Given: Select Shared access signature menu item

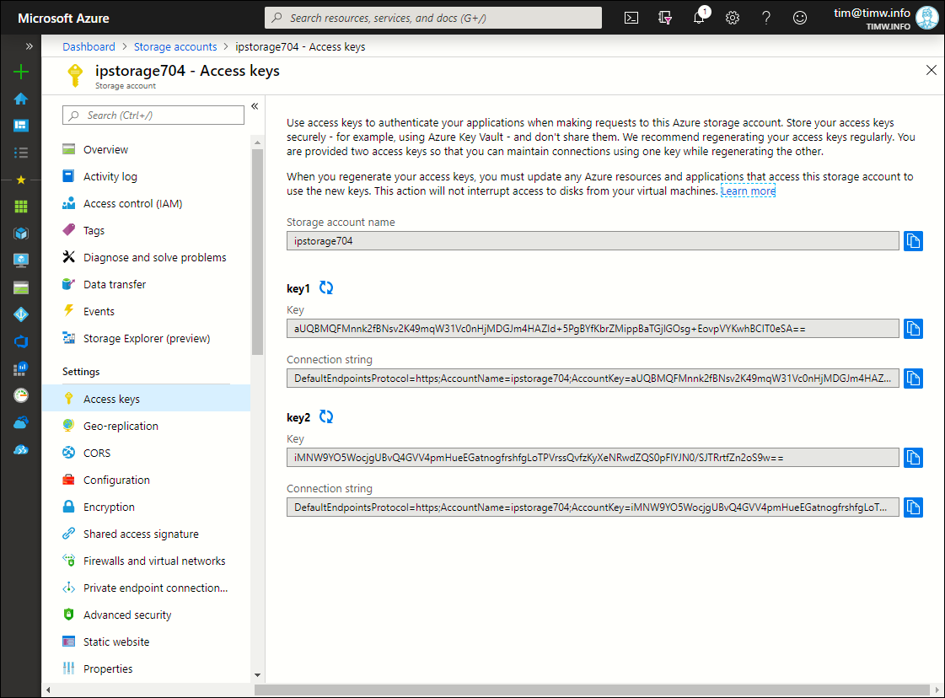Looking at the screenshot, I should pyautogui.click(x=141, y=534).
